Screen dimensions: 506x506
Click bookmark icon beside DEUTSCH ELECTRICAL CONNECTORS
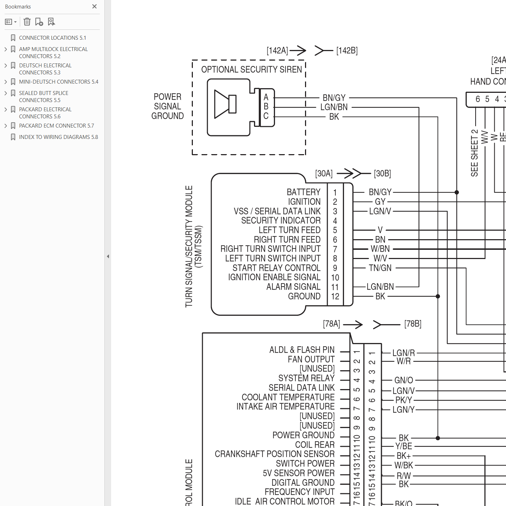coord(13,65)
